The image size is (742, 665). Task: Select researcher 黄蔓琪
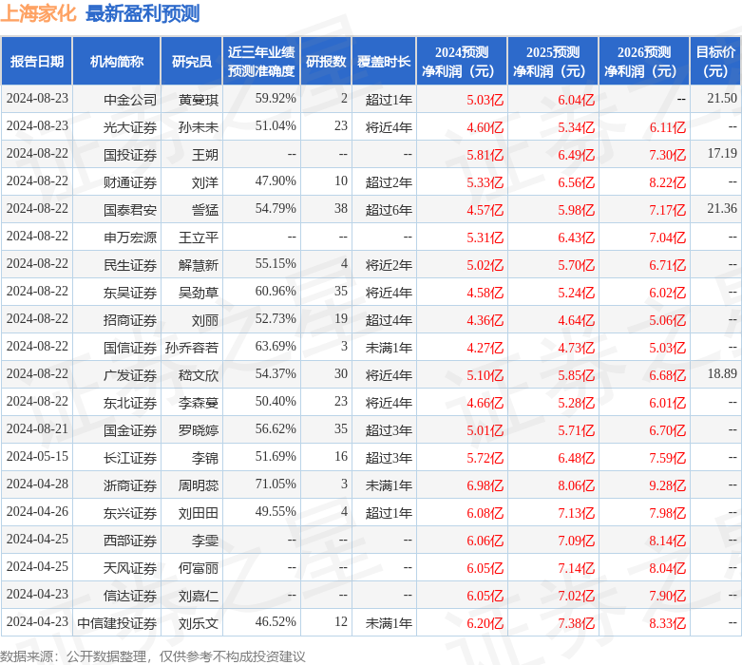click(x=199, y=100)
